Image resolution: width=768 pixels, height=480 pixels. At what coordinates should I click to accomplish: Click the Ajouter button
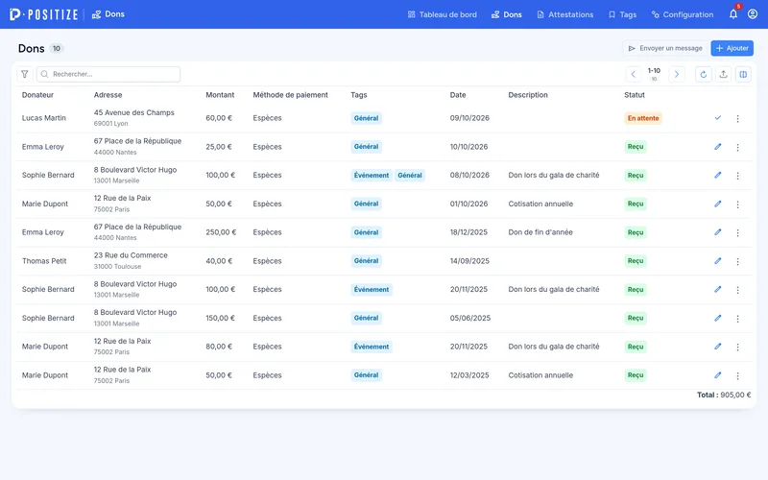point(732,48)
